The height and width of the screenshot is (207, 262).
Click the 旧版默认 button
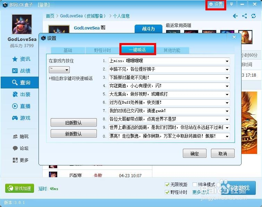74,123
